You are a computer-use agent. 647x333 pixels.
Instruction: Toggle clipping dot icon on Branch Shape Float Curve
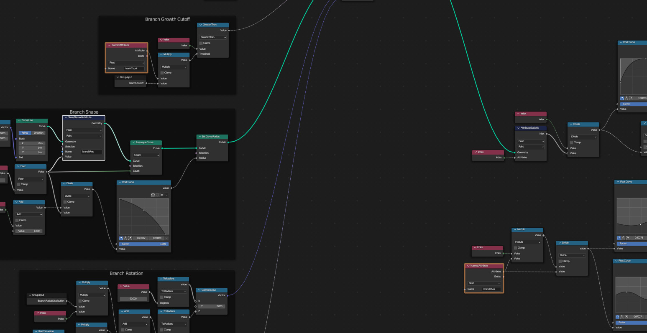[162, 195]
